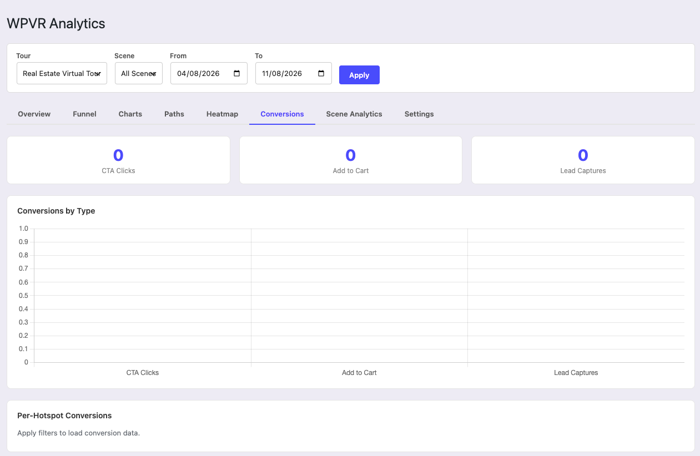
Task: Click the Add to Cart chart axis label
Action: (359, 373)
